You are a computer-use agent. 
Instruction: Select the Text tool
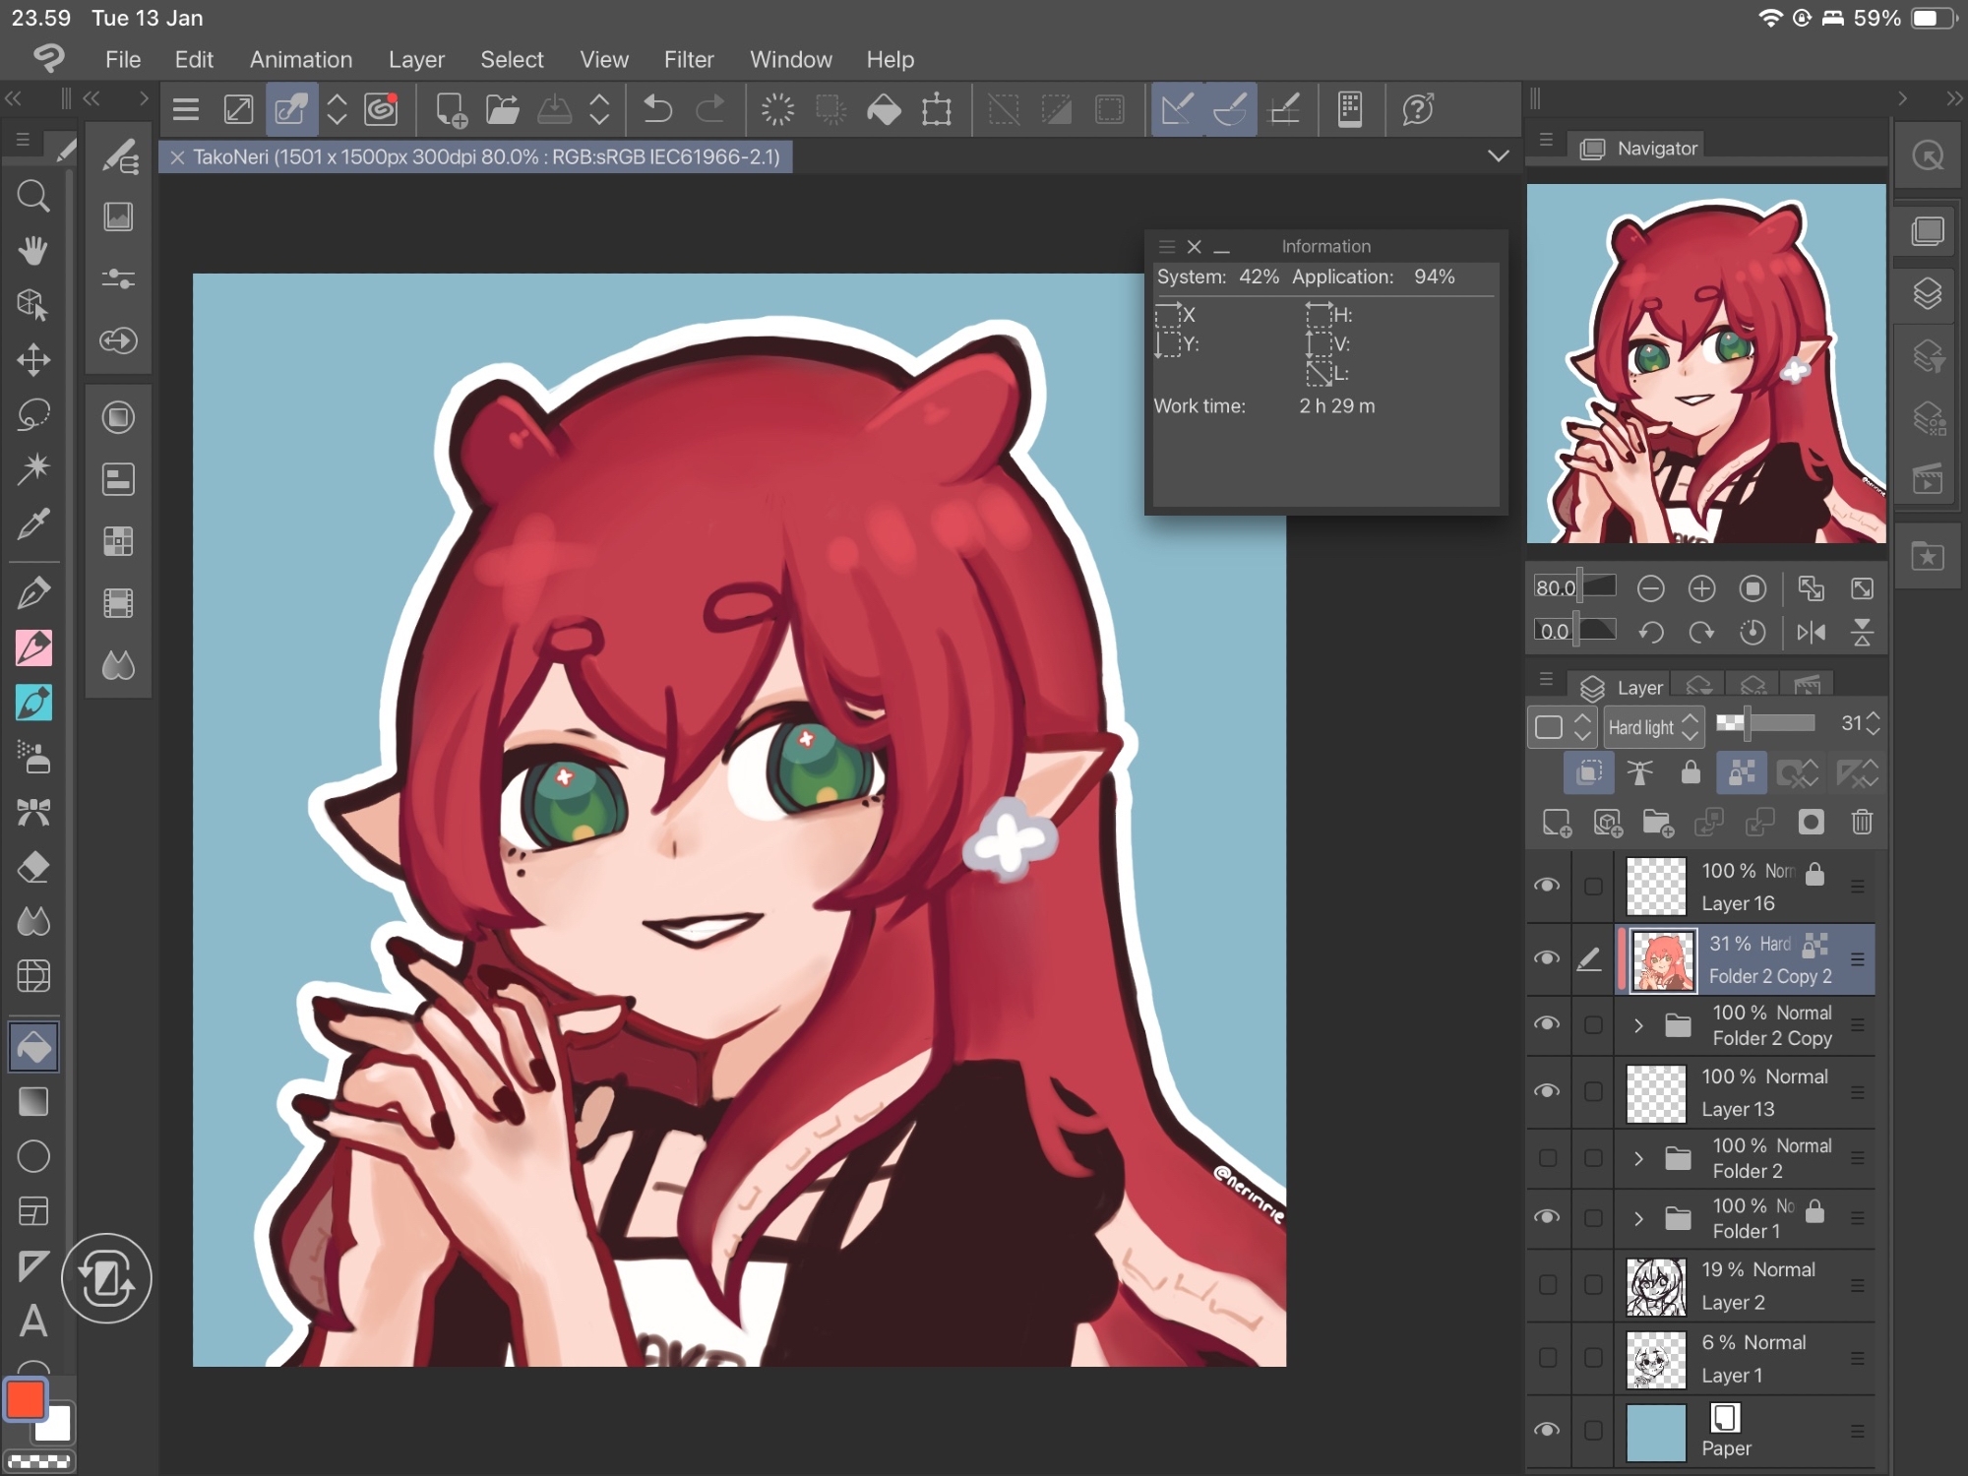click(x=33, y=1321)
